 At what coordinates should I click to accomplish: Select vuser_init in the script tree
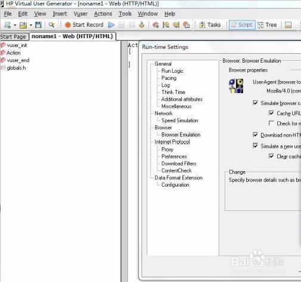point(17,45)
